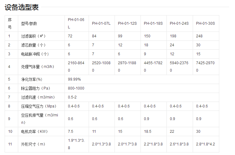This screenshot has width=235, height=155.
Task: Click the 248 filter area value
Action: click(x=199, y=36)
